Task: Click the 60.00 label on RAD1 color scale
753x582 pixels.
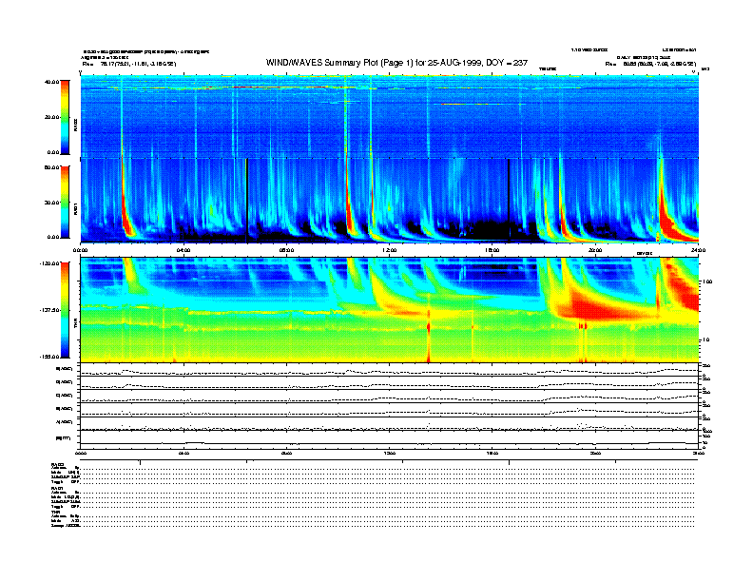Action: tap(51, 167)
